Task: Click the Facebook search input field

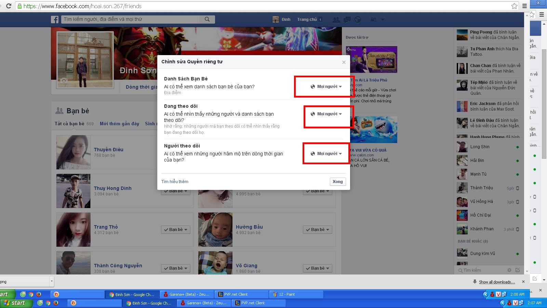Action: click(x=132, y=20)
